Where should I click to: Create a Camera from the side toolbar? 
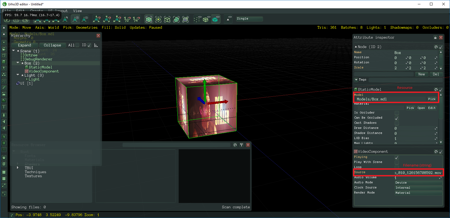[4, 49]
